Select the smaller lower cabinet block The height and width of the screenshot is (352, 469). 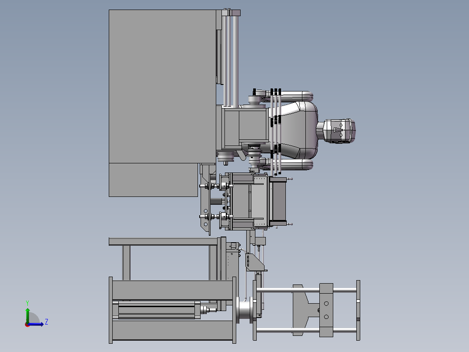point(153,180)
